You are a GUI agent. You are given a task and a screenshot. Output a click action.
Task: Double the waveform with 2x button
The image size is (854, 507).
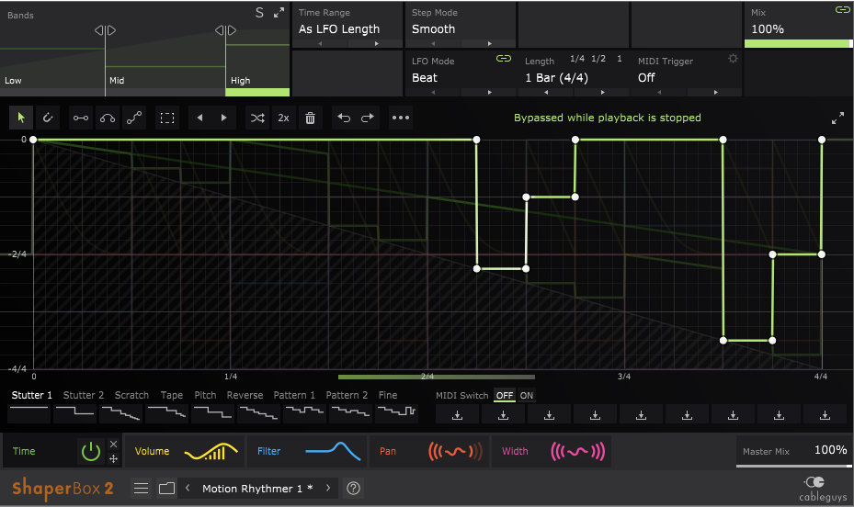pyautogui.click(x=283, y=118)
